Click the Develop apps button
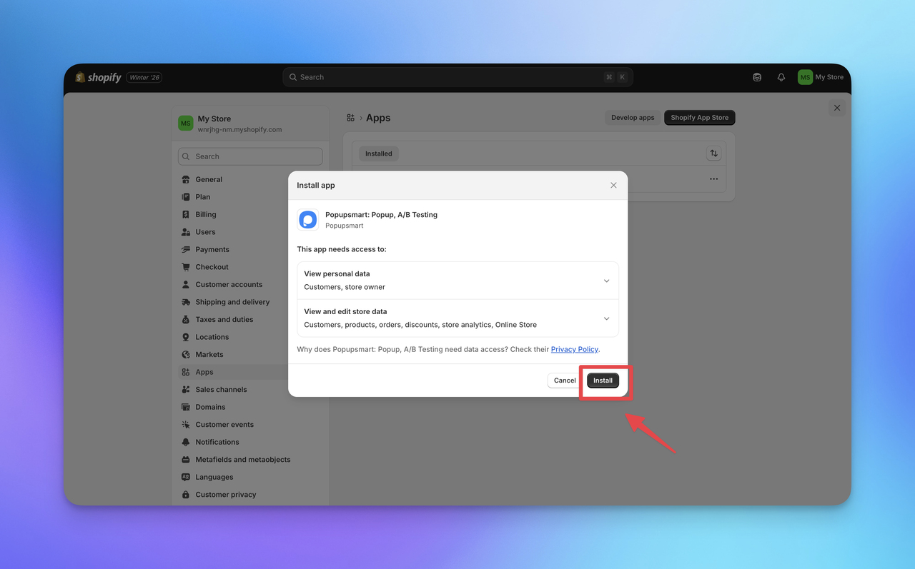Image resolution: width=915 pixels, height=569 pixels. pyautogui.click(x=633, y=118)
